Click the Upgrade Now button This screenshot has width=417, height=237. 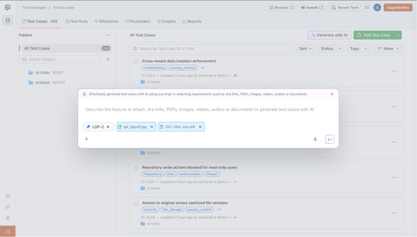[398, 7]
